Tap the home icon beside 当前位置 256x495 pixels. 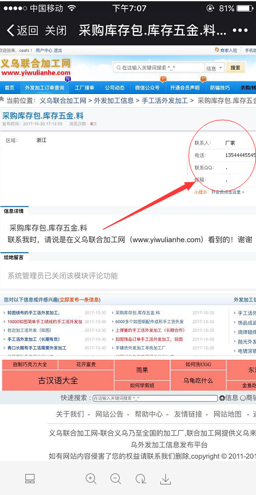[2, 99]
